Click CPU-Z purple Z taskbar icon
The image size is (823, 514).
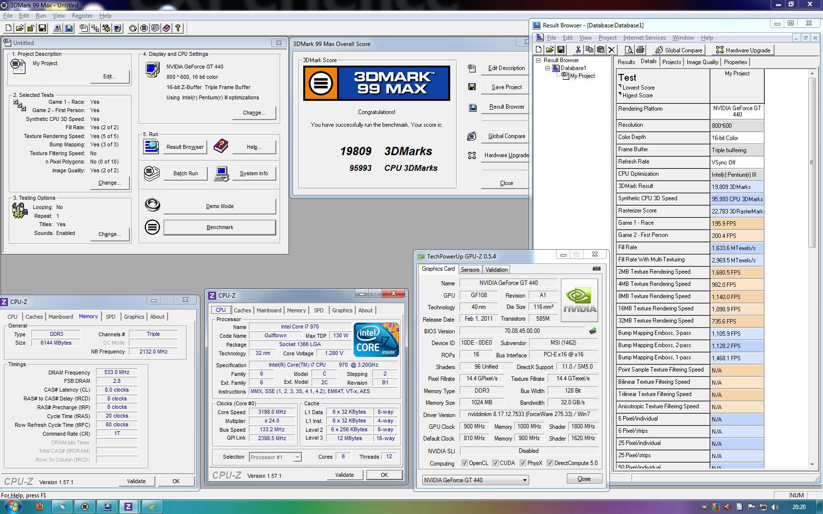click(x=128, y=507)
